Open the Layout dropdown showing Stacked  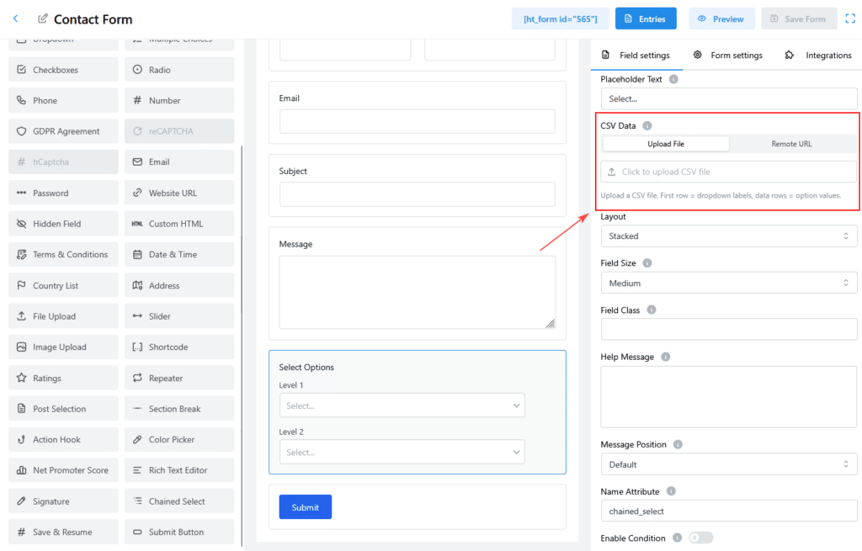(x=728, y=236)
